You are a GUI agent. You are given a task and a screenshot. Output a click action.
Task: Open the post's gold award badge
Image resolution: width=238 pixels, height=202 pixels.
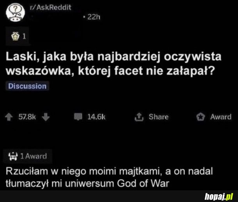15,36
